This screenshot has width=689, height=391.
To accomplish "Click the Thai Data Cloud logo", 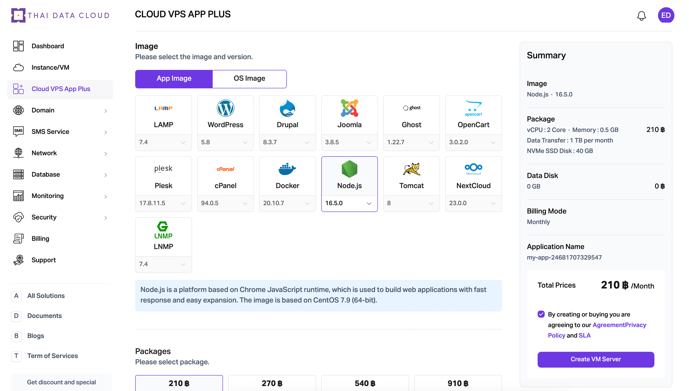I will (60, 15).
